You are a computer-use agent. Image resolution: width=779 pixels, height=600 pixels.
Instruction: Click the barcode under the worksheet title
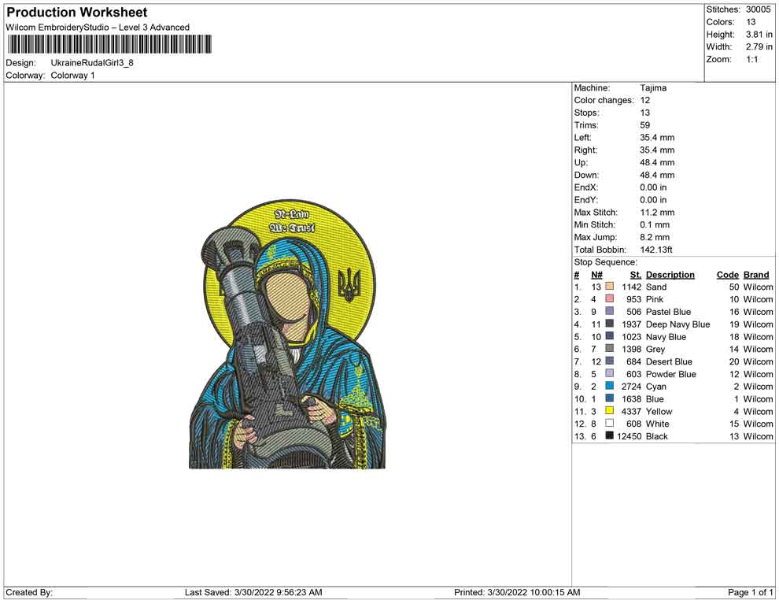click(109, 44)
